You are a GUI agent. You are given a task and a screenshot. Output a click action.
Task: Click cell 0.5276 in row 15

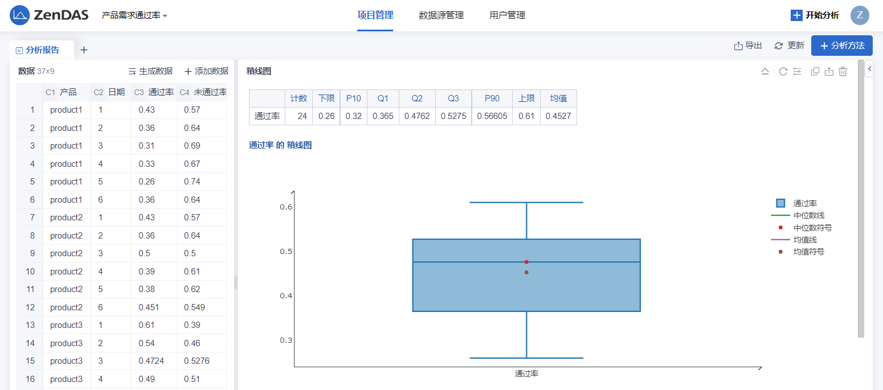(x=202, y=361)
